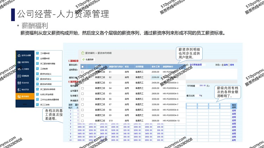Tick the select-all checkbox in the table header

tap(83, 66)
